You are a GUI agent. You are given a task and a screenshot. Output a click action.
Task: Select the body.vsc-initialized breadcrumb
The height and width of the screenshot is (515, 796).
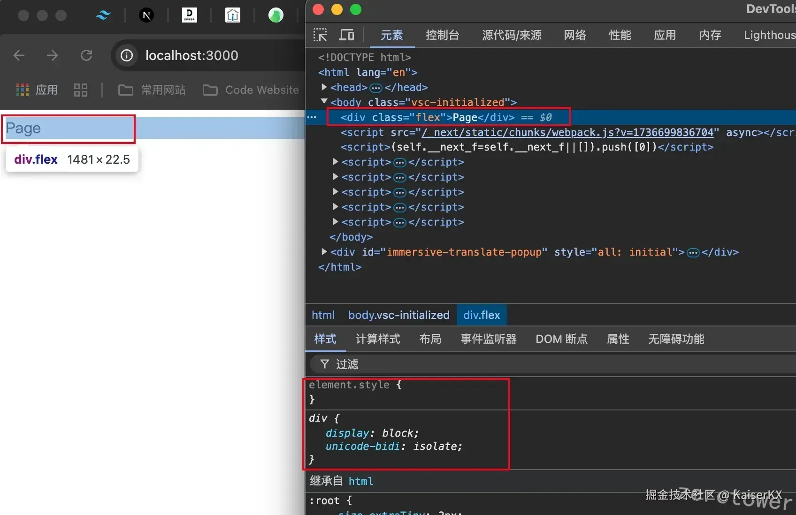[399, 315]
